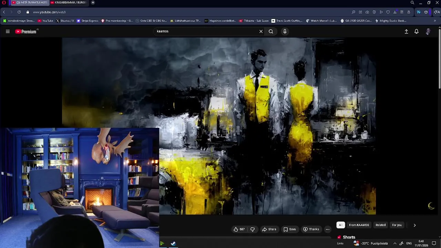The width and height of the screenshot is (441, 248).
Task: Send Thanks to creator
Action: coord(311,229)
